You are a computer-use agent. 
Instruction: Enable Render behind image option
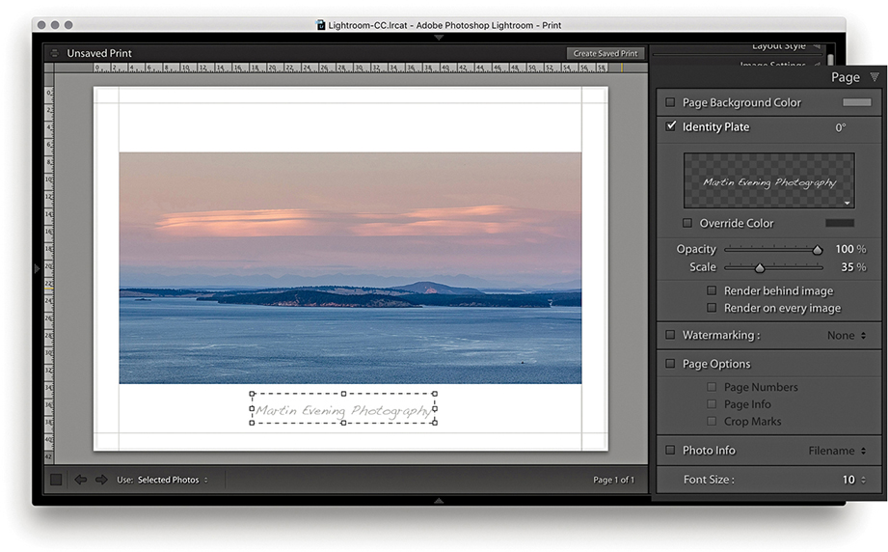713,290
